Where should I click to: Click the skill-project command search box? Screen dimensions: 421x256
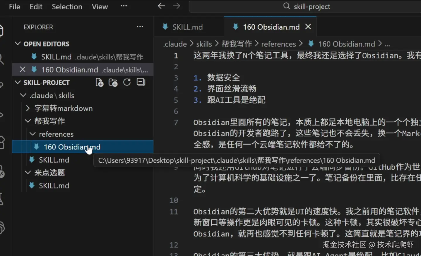pos(305,6)
